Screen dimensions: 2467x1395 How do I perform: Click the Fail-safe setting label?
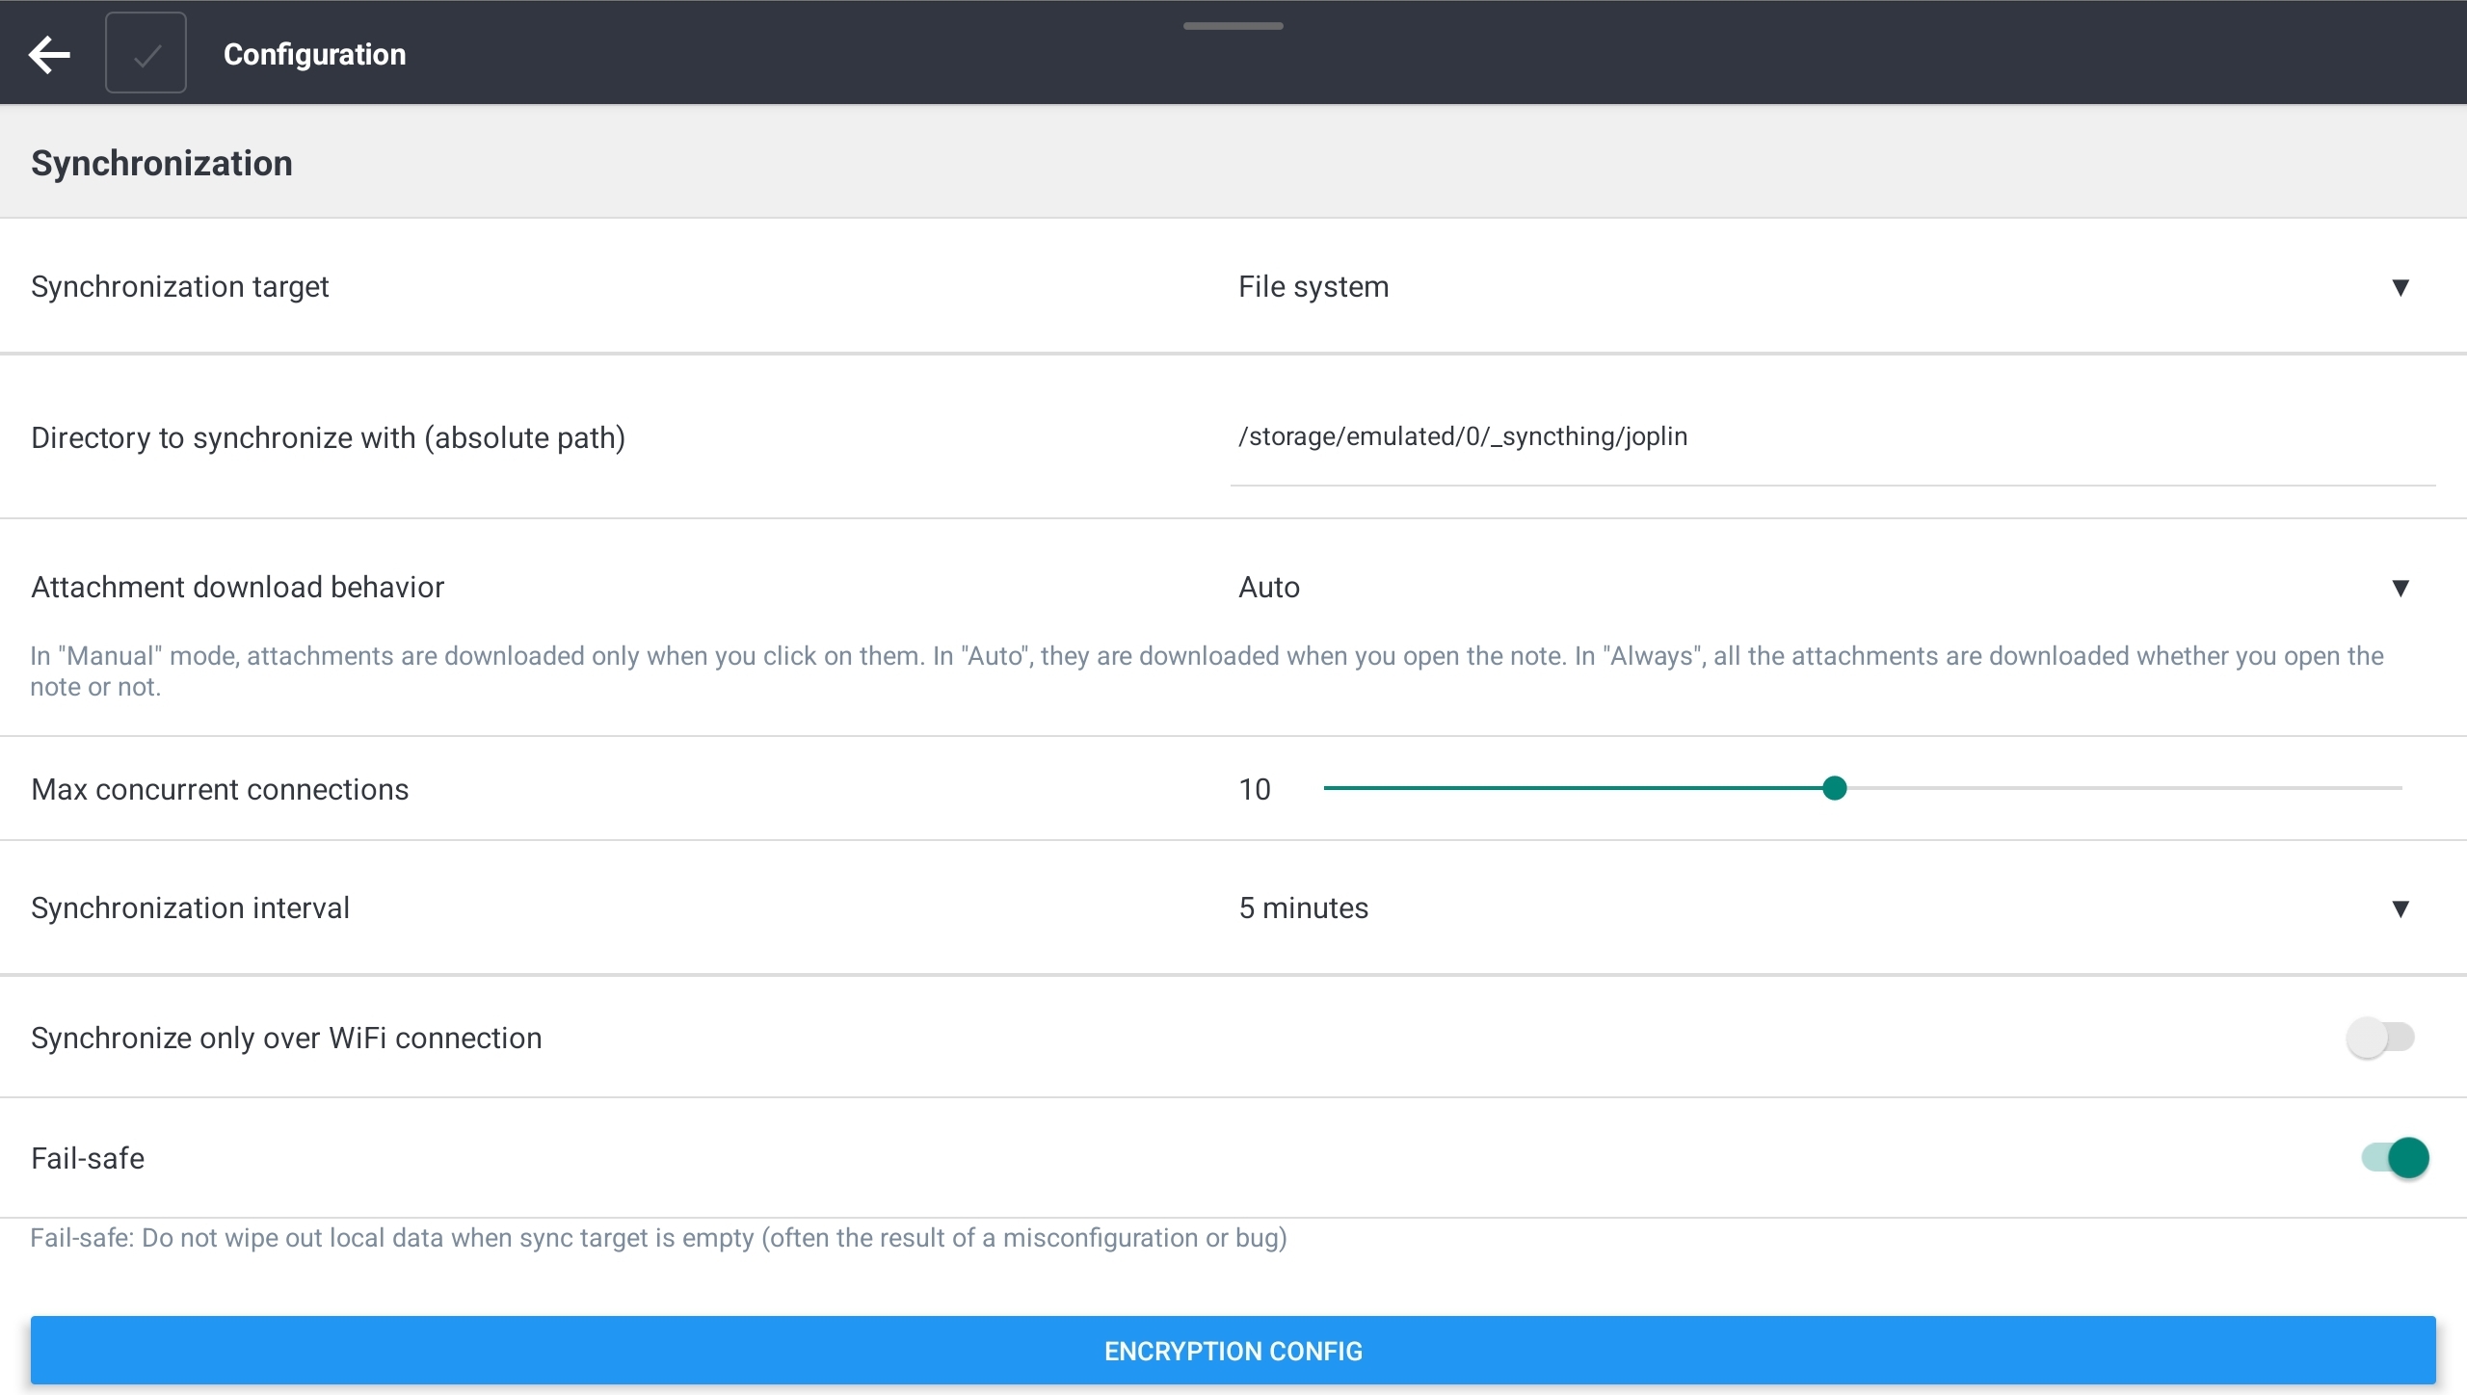[88, 1158]
